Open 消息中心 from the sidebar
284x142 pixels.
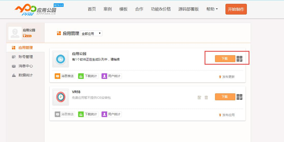[25, 66]
